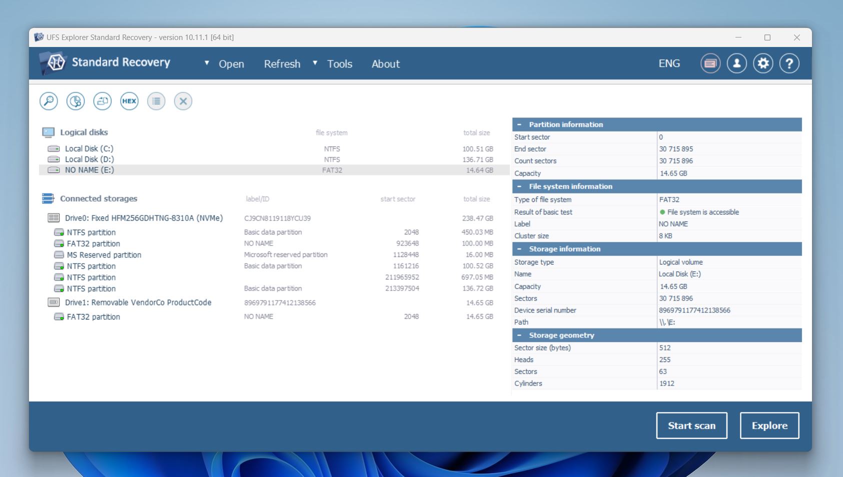Click the Drive0 NVMe disk icon
The height and width of the screenshot is (477, 843).
pyautogui.click(x=54, y=218)
